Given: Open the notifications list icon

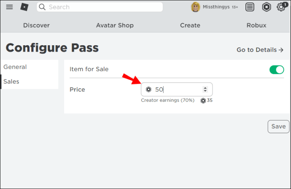Looking at the screenshot, I should tap(250, 7).
